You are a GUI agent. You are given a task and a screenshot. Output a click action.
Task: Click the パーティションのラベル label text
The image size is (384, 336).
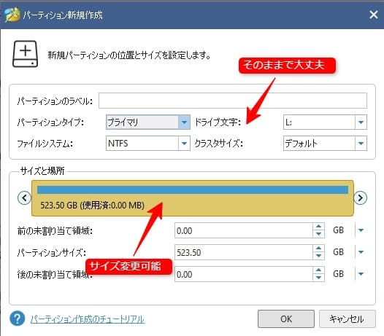coord(55,101)
